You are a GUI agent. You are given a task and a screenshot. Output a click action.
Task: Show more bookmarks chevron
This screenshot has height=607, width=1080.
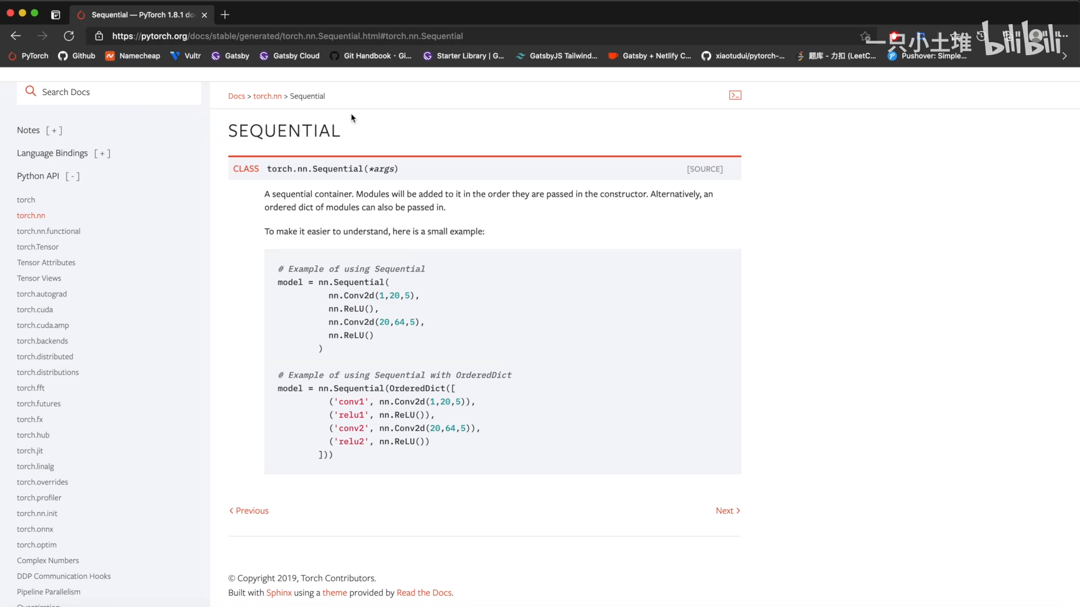[1064, 56]
